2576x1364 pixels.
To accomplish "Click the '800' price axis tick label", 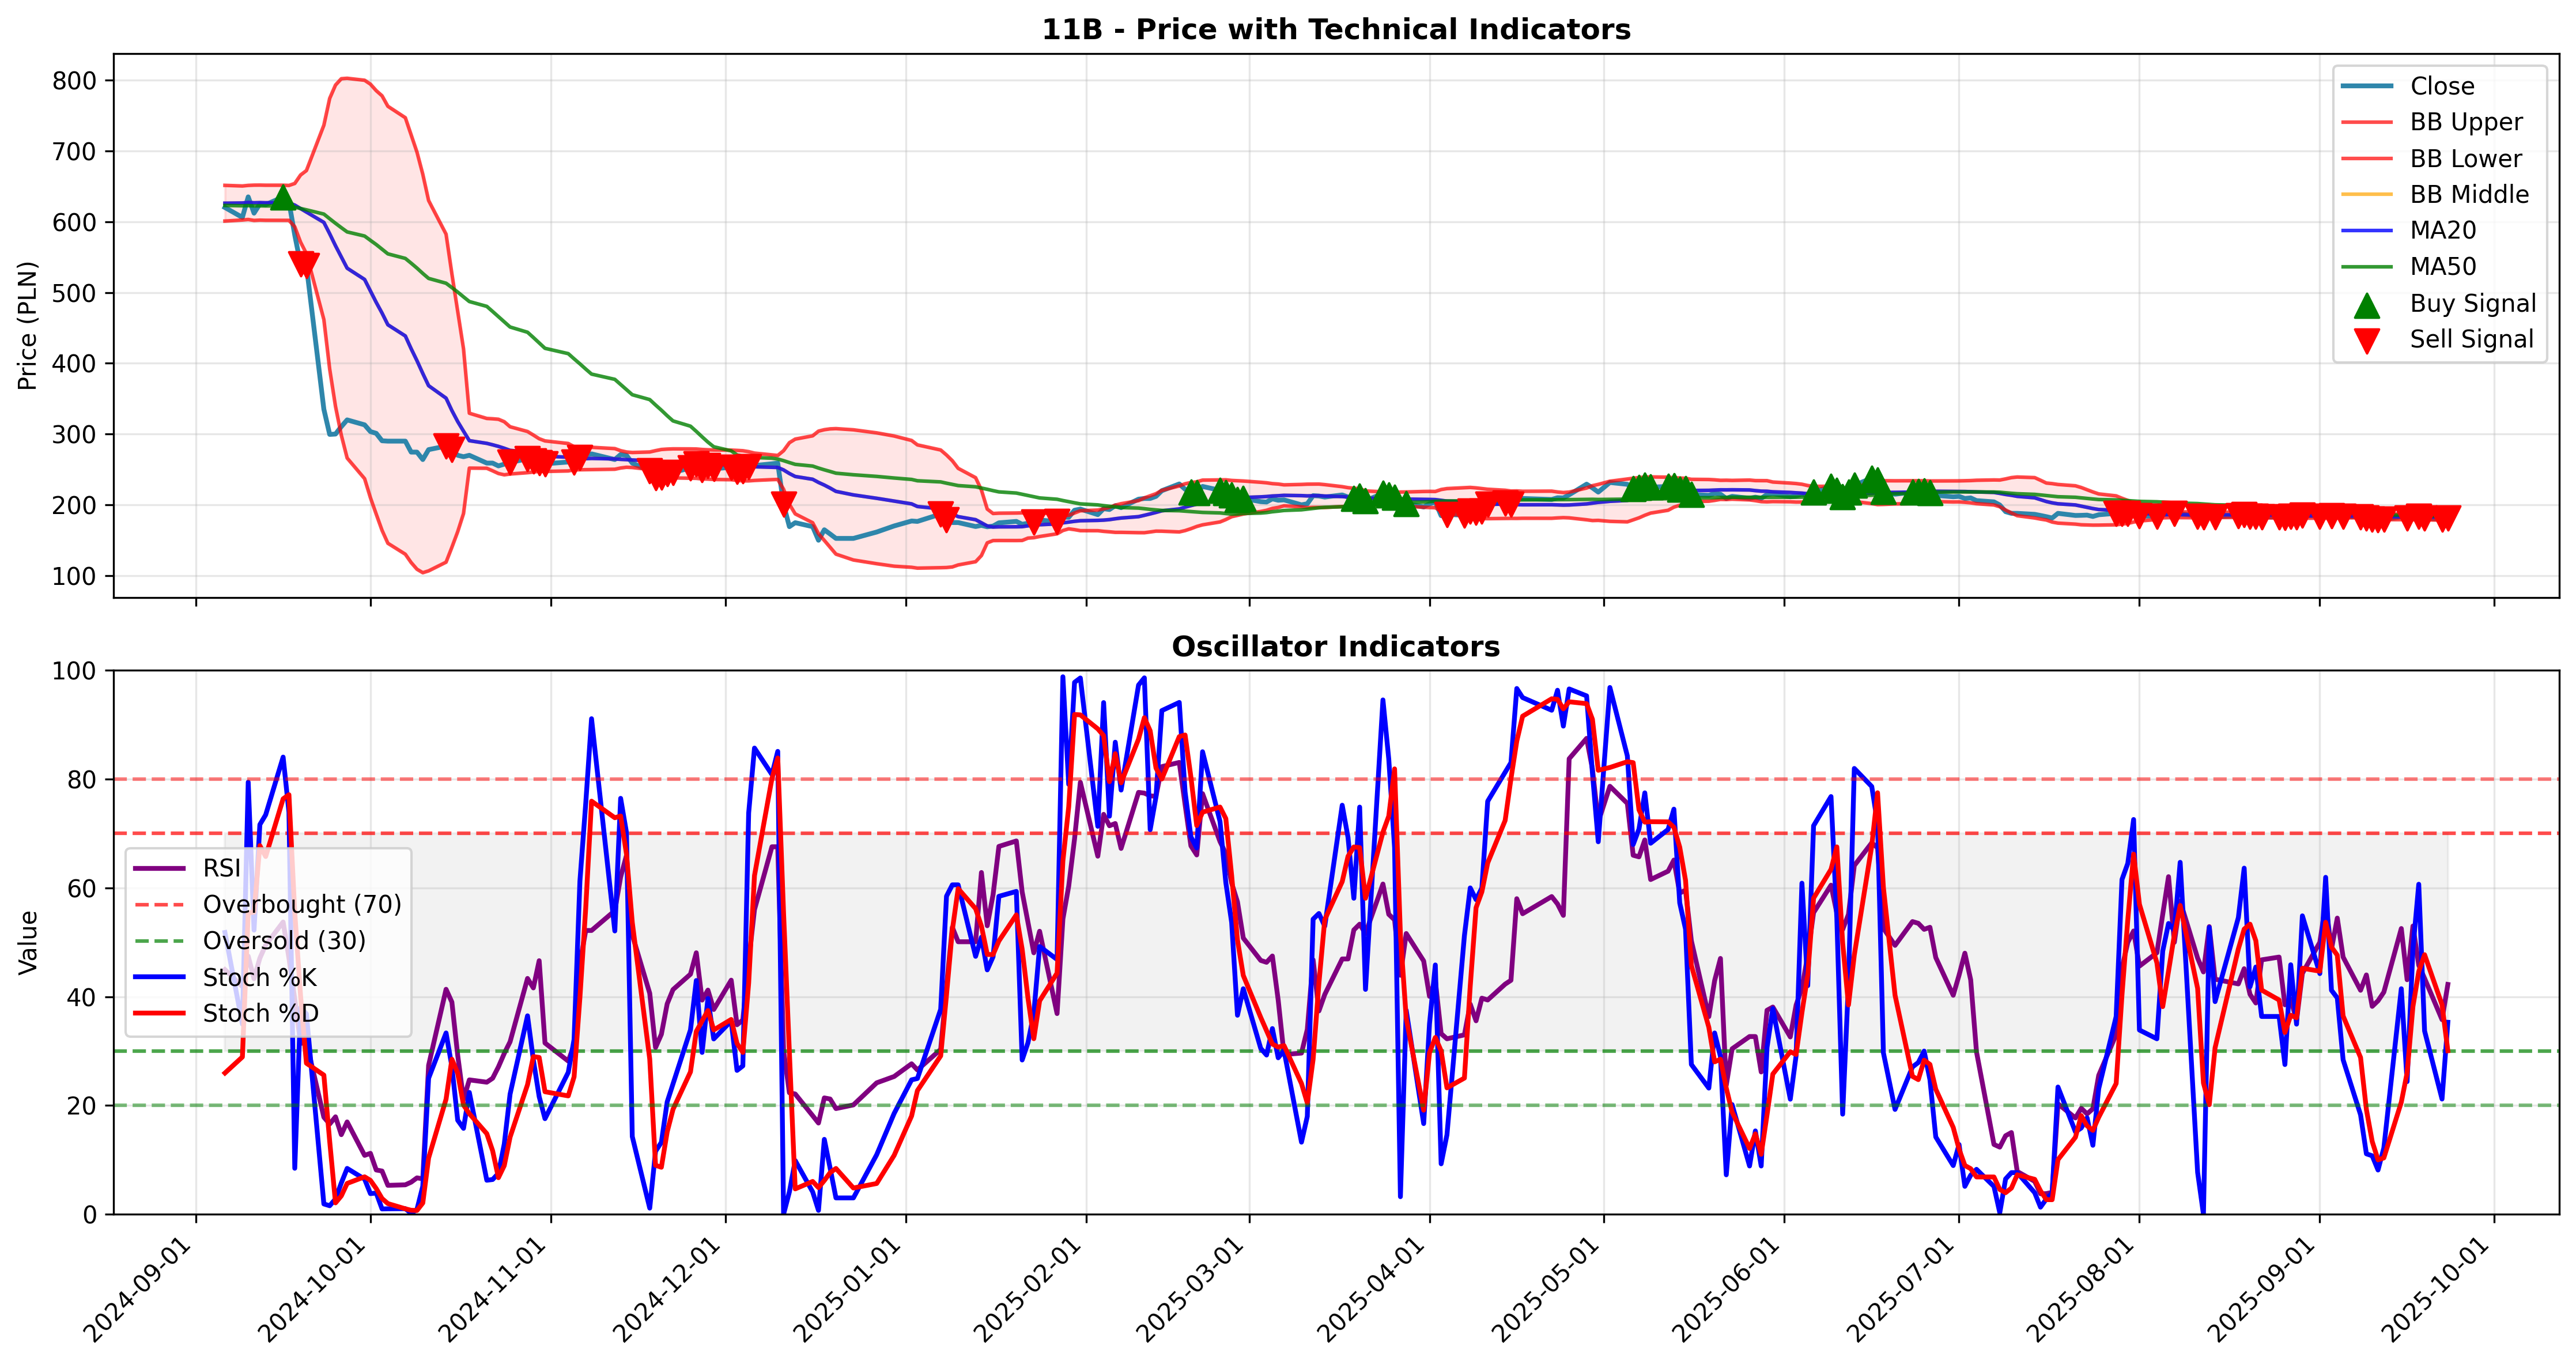I will click(x=75, y=81).
